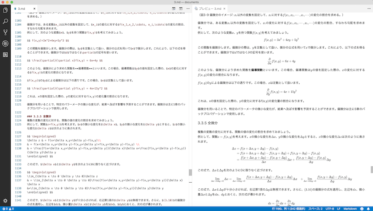This screenshot has height=211, width=373.
Task: Open preview pane more actions ellipsis
Action: 369,8
